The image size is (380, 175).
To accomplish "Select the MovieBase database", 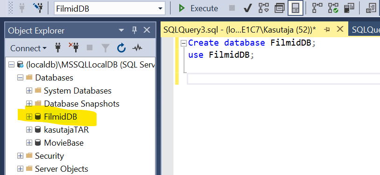I will [x=64, y=143].
